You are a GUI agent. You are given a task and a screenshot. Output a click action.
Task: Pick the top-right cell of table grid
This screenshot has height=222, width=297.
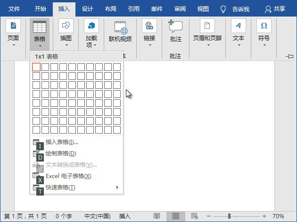(117, 67)
